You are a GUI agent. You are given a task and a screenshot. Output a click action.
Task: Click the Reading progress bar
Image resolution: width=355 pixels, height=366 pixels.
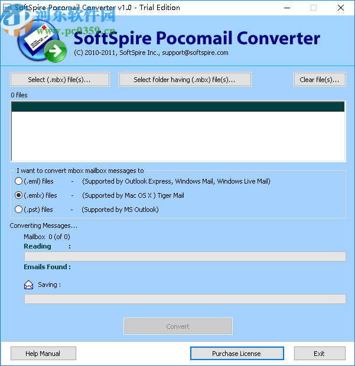185,257
